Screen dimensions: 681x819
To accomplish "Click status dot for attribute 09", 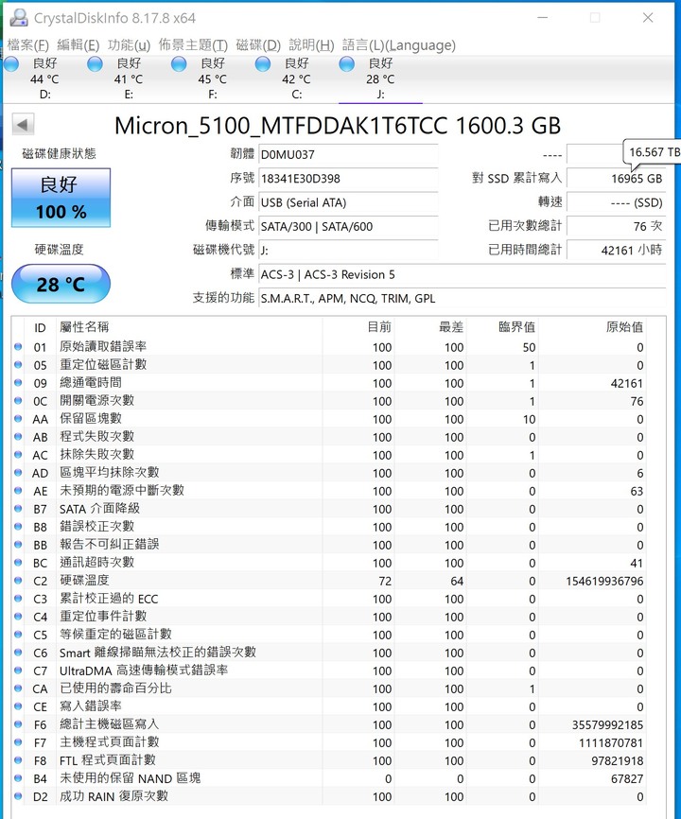I will [18, 383].
